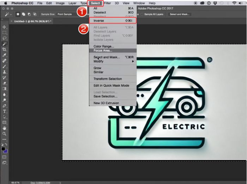Choose Deselect from the Select menu
Screen dimensions: 247x184
click(113, 12)
